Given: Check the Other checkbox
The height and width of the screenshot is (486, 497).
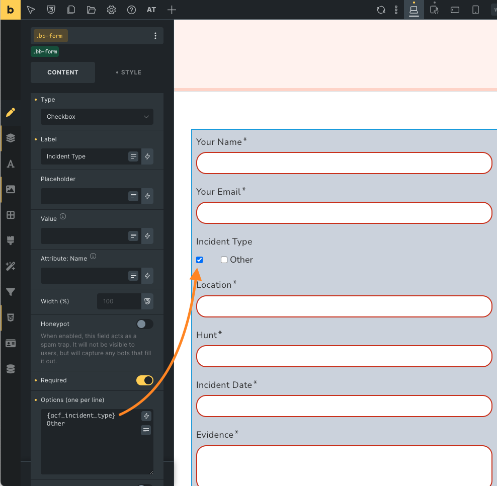Looking at the screenshot, I should click(x=224, y=260).
